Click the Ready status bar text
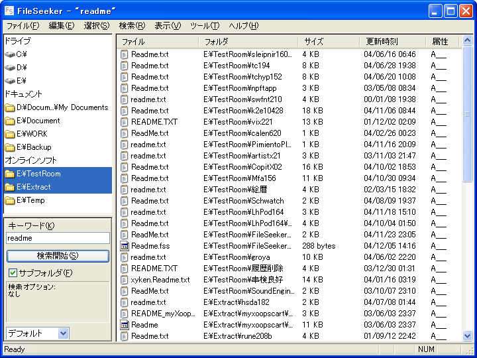The height and width of the screenshot is (358, 477). point(15,349)
